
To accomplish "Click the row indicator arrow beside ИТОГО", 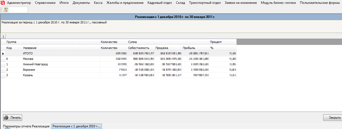I will click(x=3, y=54).
